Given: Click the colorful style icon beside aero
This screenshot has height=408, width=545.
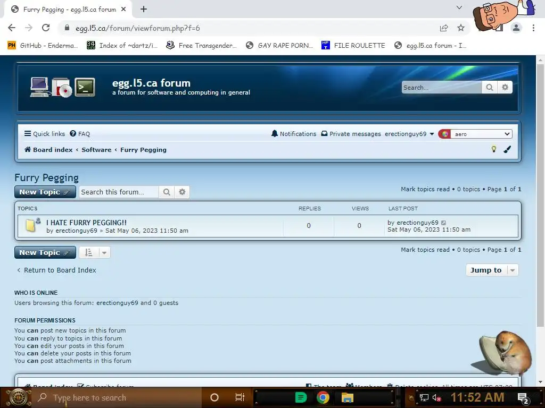Looking at the screenshot, I should pos(444,134).
